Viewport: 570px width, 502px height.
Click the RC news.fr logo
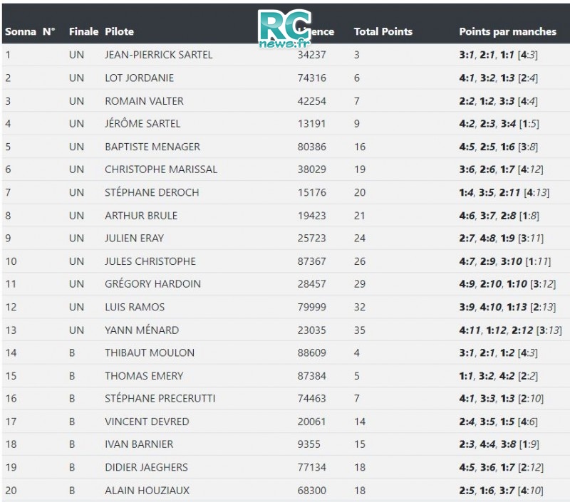281,30
